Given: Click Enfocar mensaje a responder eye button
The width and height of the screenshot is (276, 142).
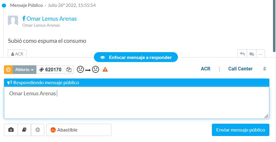Looking at the screenshot, I should (x=136, y=57).
